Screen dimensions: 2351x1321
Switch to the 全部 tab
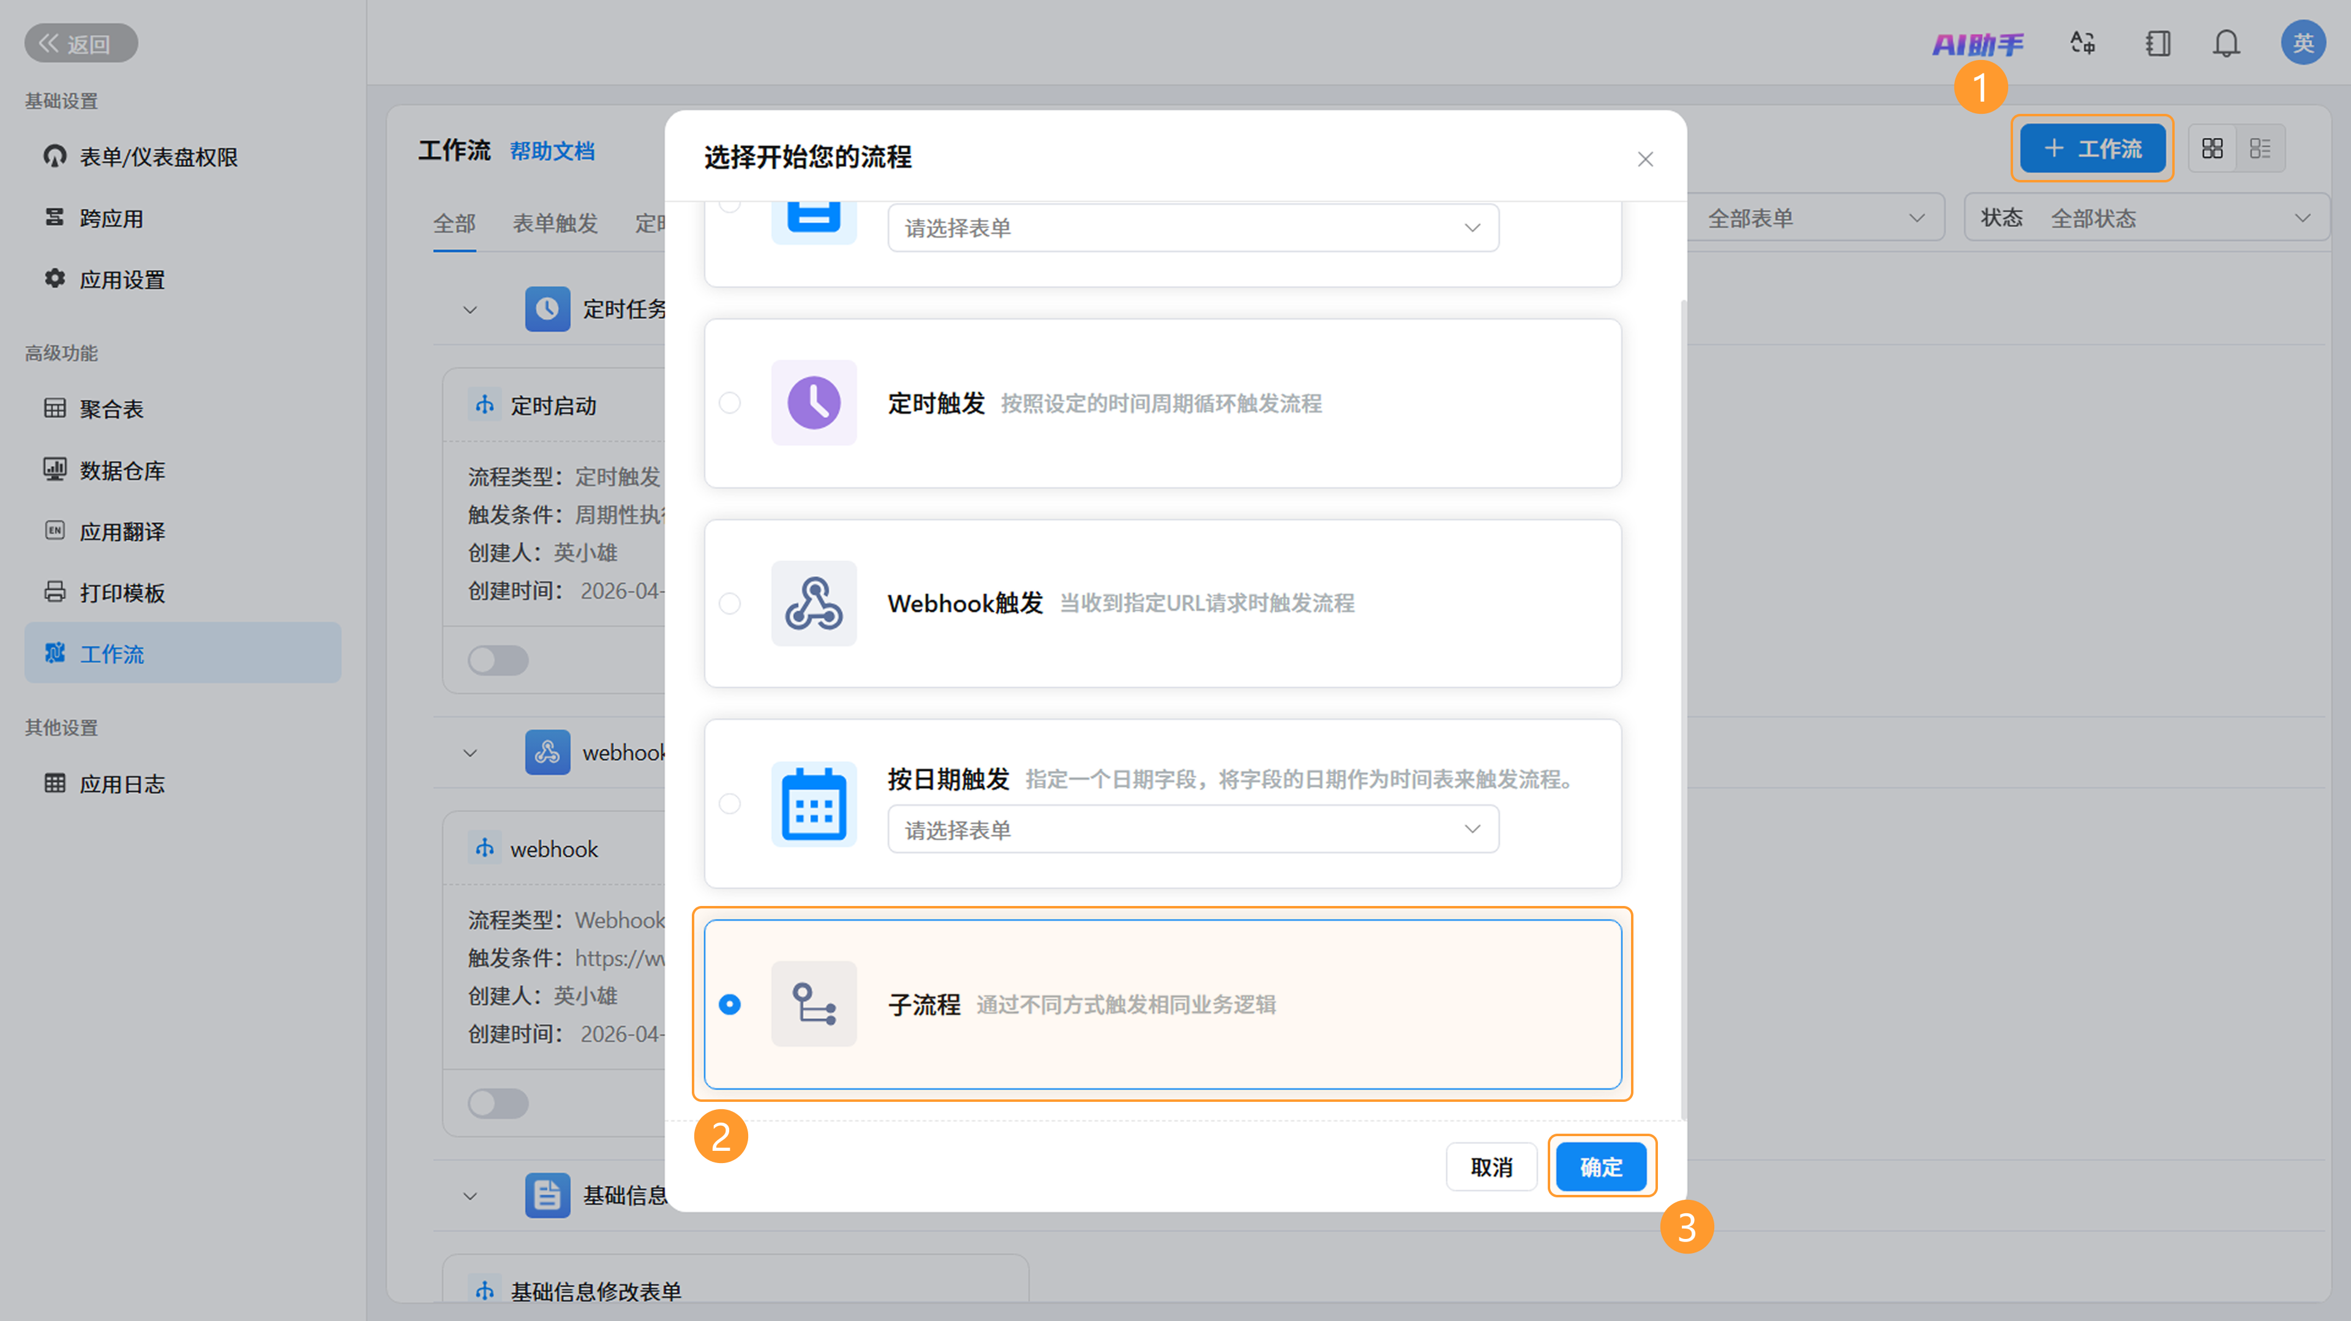(454, 223)
